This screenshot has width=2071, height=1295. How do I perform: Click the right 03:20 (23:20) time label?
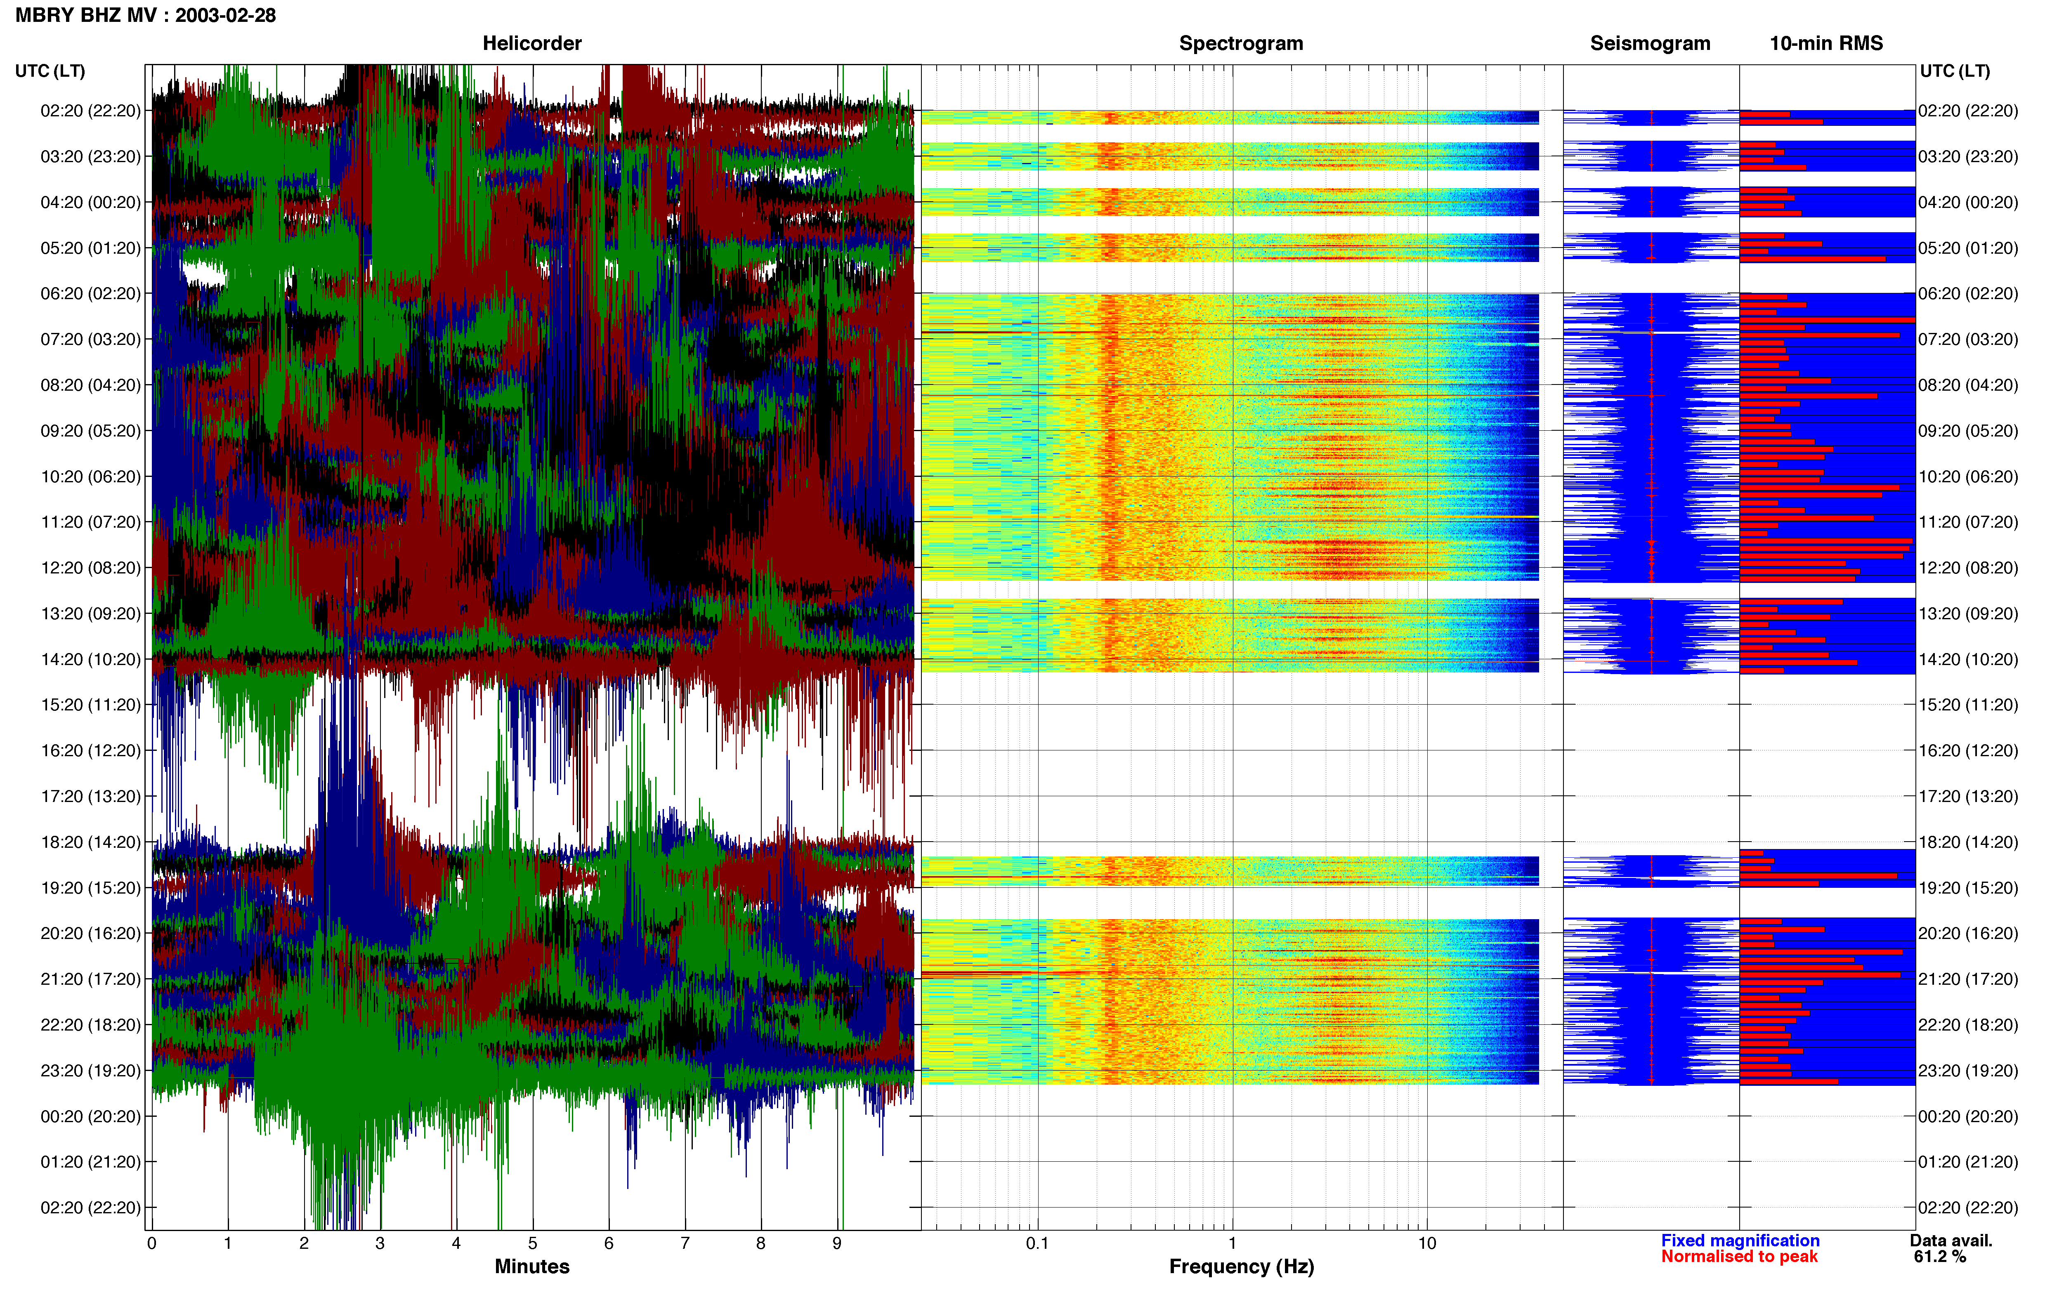[x=1968, y=157]
